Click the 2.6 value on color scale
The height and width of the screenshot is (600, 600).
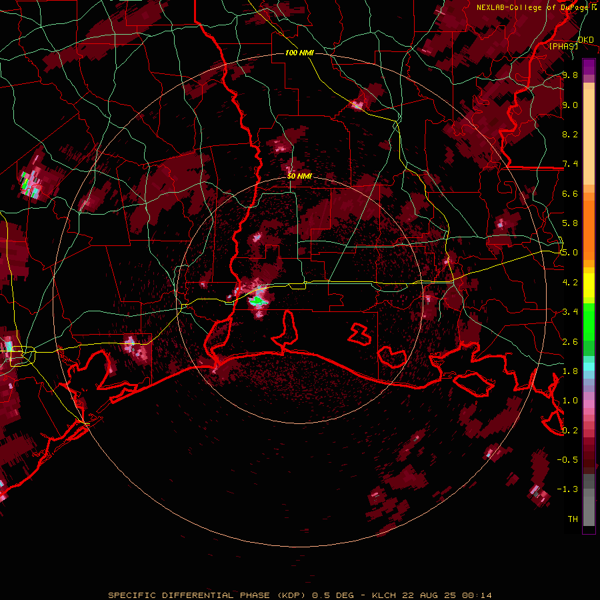pos(570,342)
